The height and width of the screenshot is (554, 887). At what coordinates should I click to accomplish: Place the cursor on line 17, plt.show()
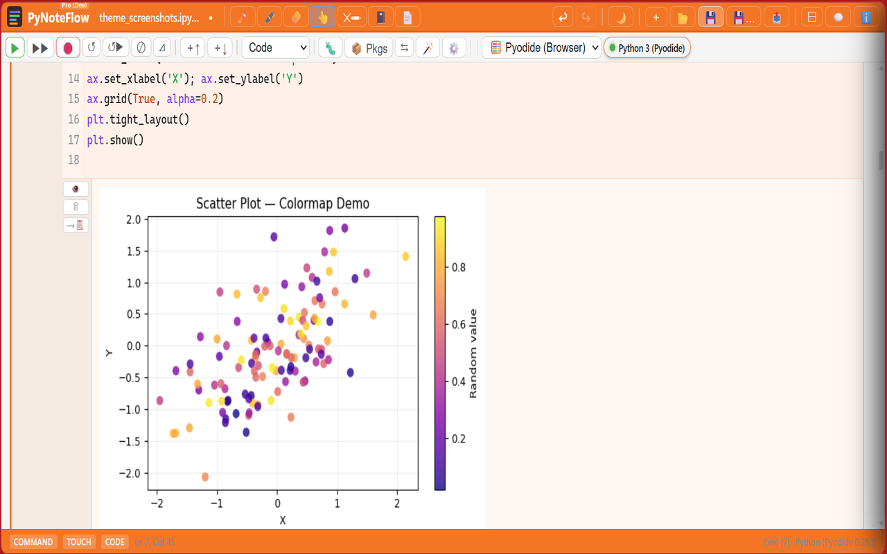(115, 140)
